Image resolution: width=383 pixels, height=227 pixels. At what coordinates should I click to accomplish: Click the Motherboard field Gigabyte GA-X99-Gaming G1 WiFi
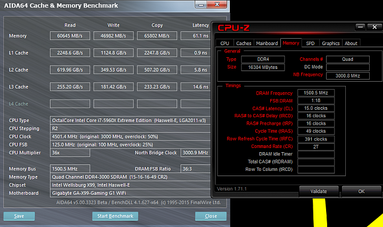[x=130, y=193]
